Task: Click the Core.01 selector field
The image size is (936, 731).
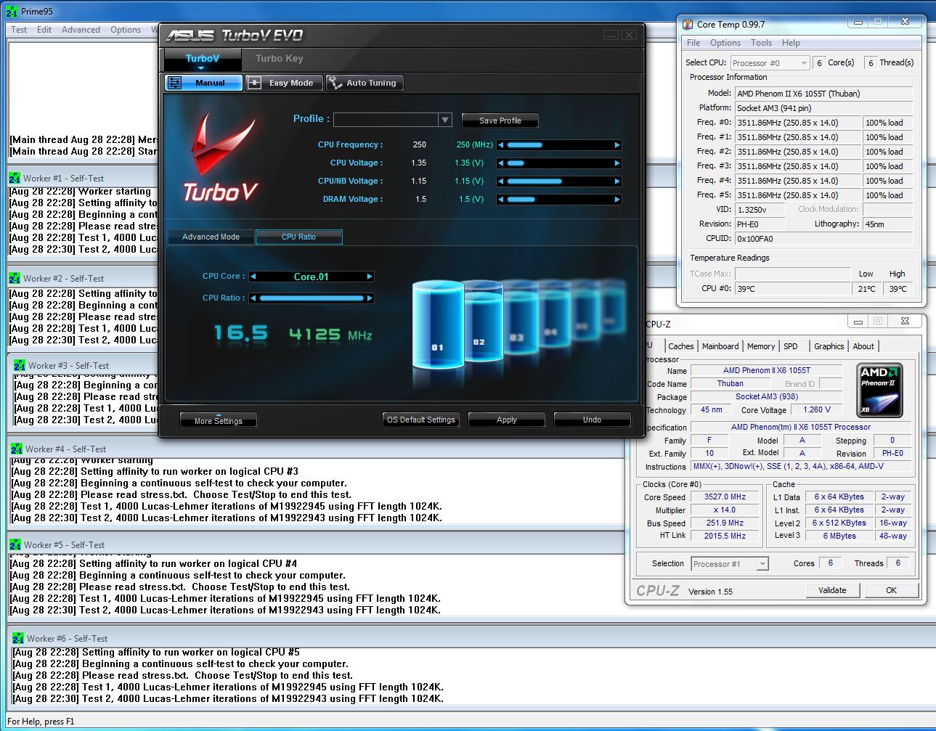Action: coord(311,277)
